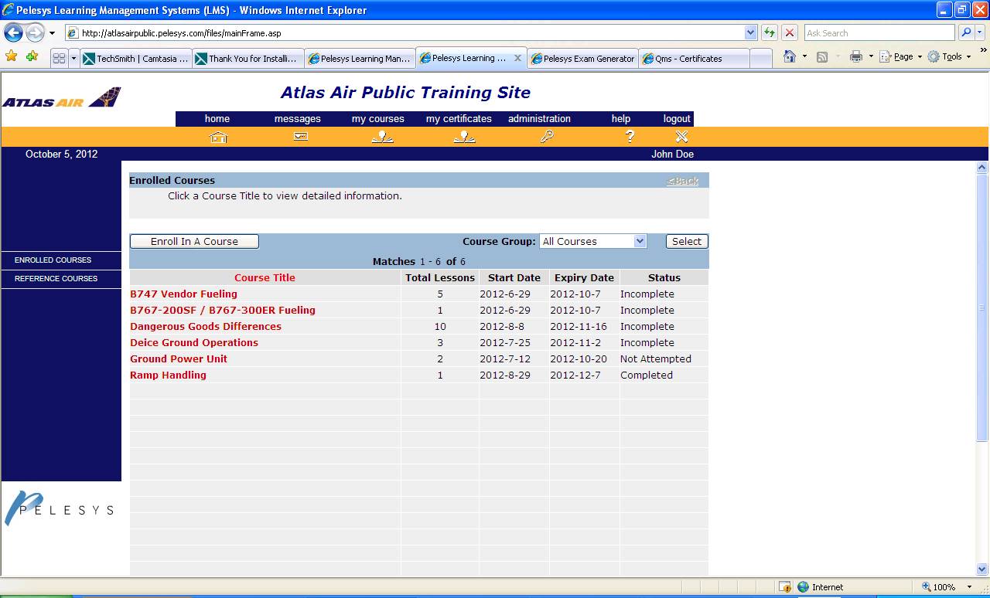Screen dimensions: 990x598
Task: Click the logout X icon
Action: tap(681, 137)
